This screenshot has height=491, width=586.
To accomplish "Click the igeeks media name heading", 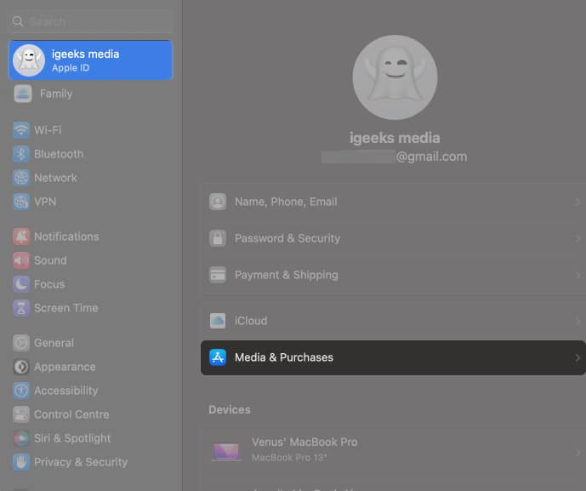I will click(395, 138).
